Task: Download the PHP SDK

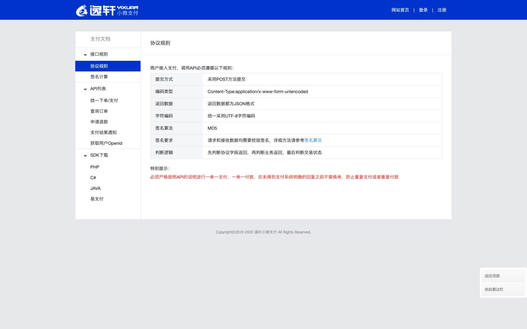Action: [x=95, y=167]
